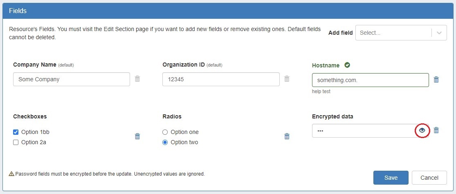This screenshot has width=456, height=194.
Task: Uncheck the Option 1bb checkbox
Action: coord(16,132)
